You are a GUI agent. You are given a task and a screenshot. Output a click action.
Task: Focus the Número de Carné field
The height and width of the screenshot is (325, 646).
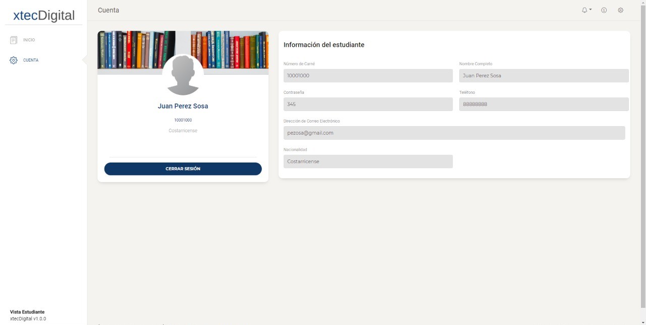pyautogui.click(x=368, y=76)
